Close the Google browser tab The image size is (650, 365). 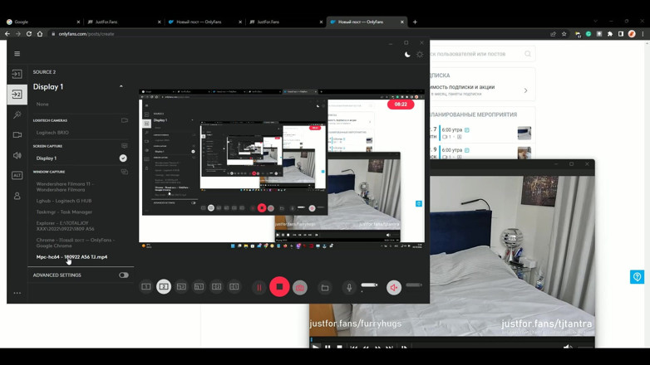tap(78, 22)
